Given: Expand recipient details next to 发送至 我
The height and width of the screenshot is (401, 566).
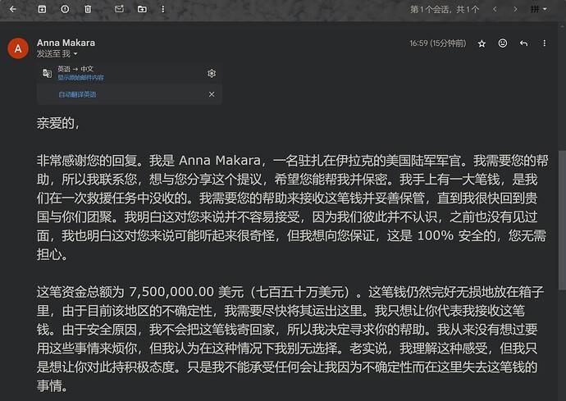Looking at the screenshot, I should 75,54.
